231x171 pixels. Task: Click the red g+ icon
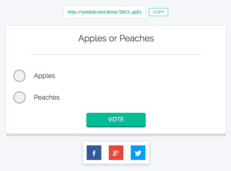[116, 153]
